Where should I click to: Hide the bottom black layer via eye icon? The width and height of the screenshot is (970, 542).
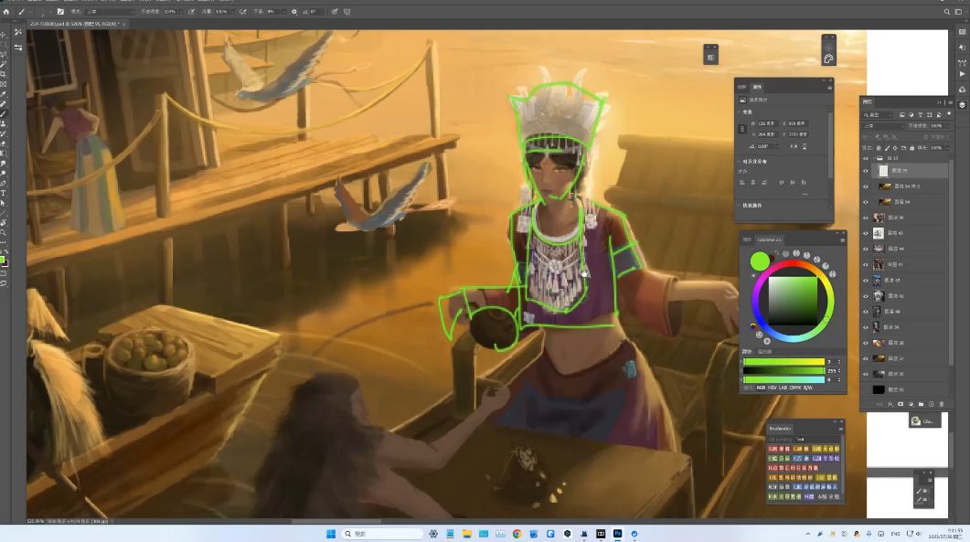tap(866, 389)
